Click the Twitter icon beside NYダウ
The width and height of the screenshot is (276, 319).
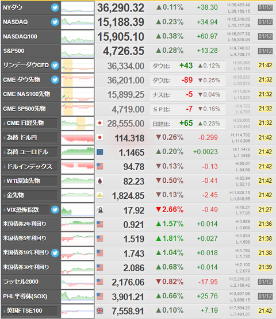click(55, 7)
